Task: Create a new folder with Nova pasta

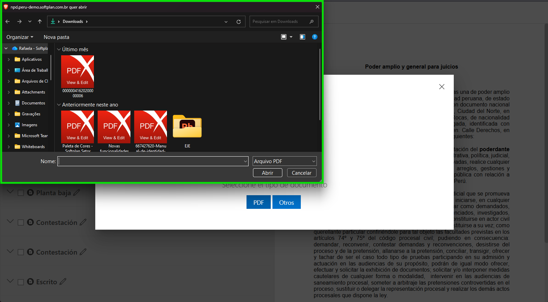Action: pos(56,37)
